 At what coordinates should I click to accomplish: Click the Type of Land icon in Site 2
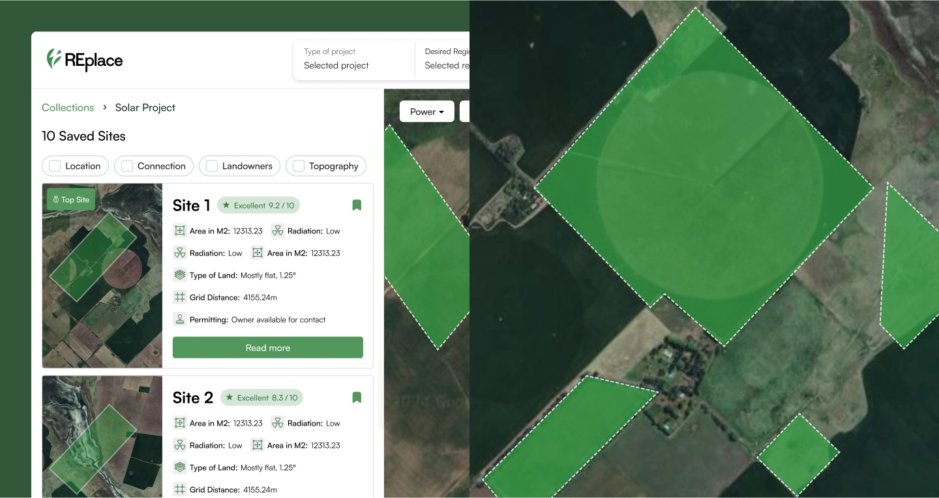pos(180,467)
